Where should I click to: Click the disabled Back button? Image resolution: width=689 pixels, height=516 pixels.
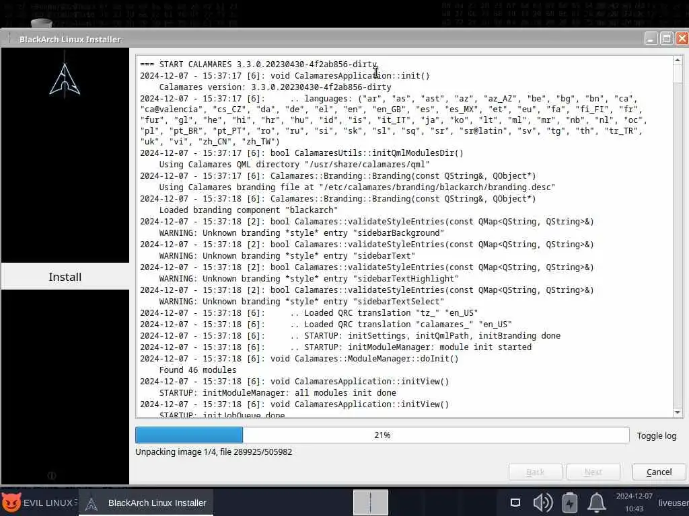coord(535,472)
